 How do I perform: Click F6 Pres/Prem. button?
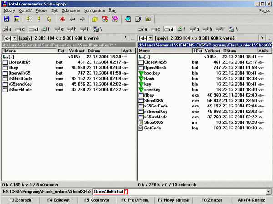pos(135,200)
